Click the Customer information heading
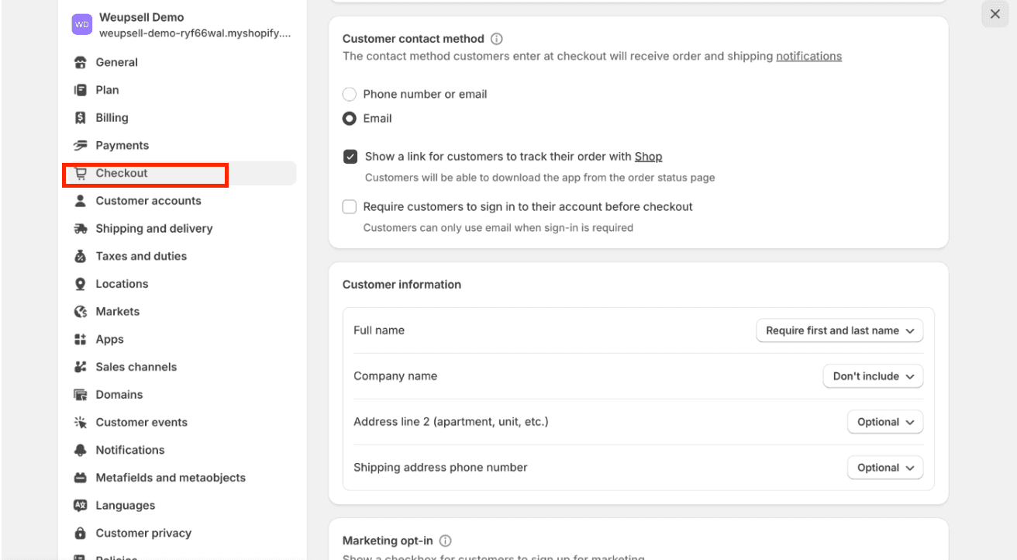This screenshot has height=560, width=1017. point(402,285)
